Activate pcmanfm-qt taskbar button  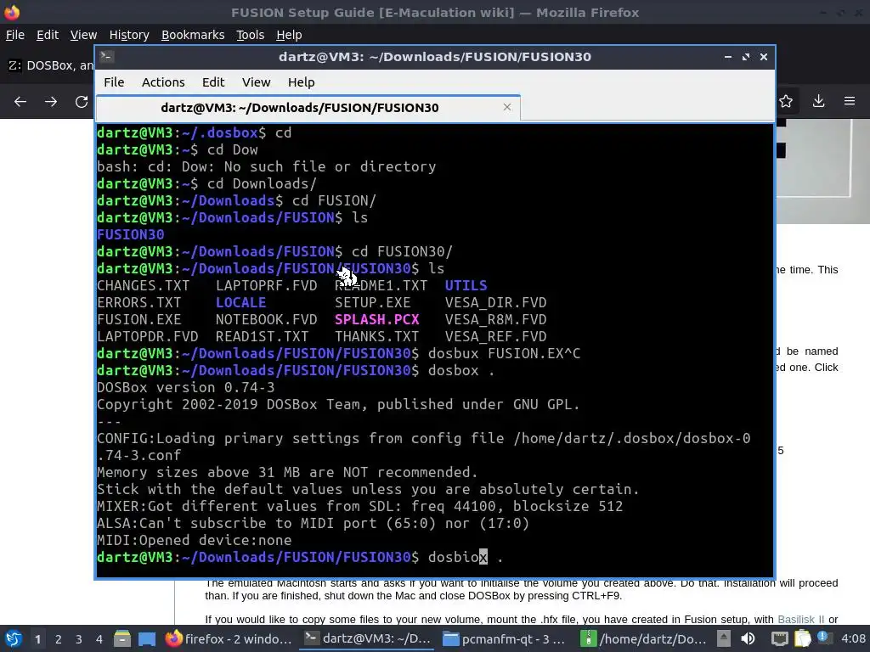pos(505,638)
